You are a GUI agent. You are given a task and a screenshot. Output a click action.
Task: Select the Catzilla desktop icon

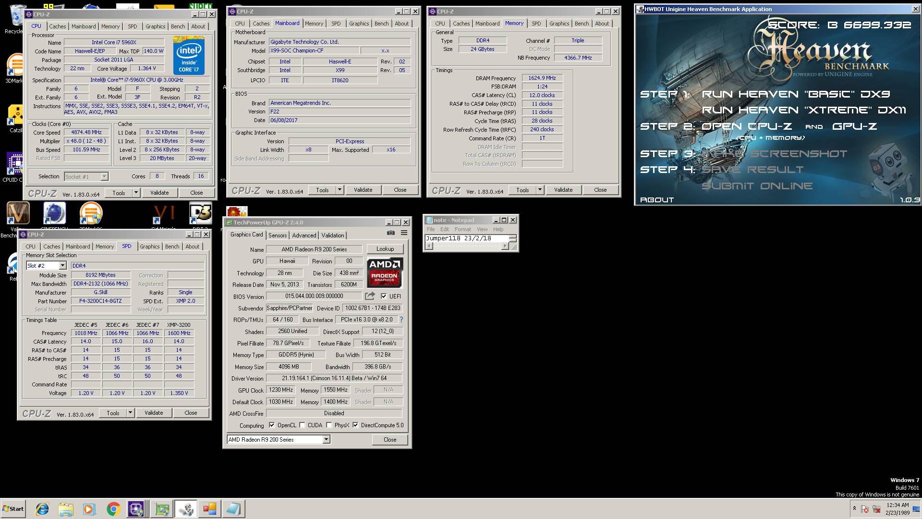click(16, 118)
